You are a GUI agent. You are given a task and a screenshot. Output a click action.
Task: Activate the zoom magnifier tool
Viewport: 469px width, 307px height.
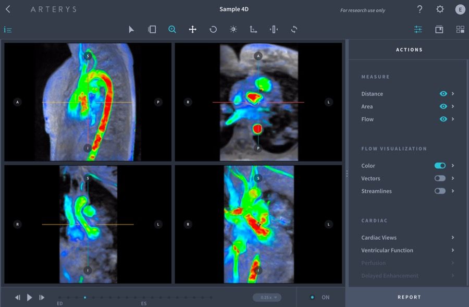click(x=172, y=30)
